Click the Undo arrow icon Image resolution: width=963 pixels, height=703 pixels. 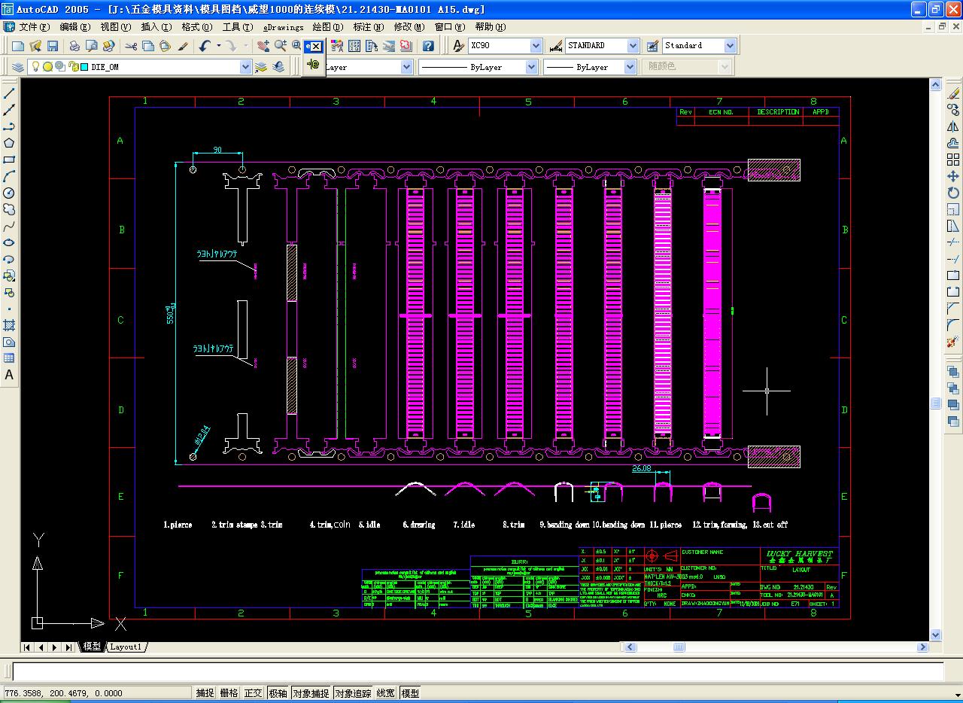click(205, 46)
